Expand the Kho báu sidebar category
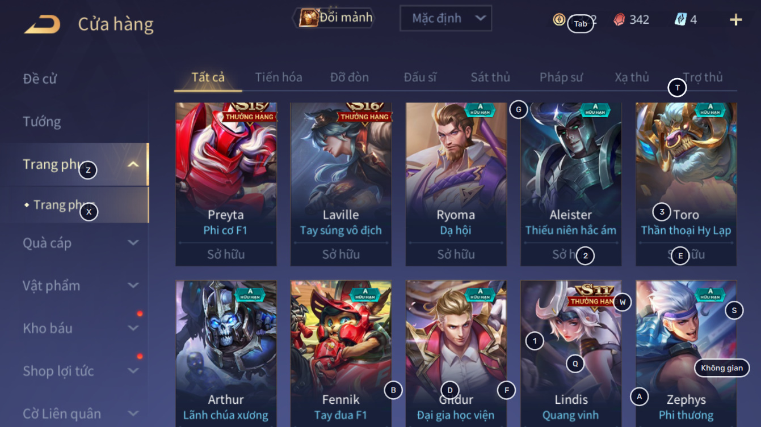The image size is (761, 427). pyautogui.click(x=79, y=328)
